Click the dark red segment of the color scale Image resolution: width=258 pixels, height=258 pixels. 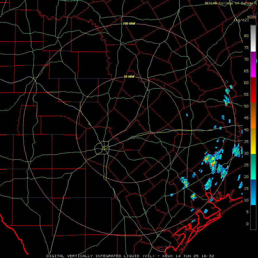(253, 90)
